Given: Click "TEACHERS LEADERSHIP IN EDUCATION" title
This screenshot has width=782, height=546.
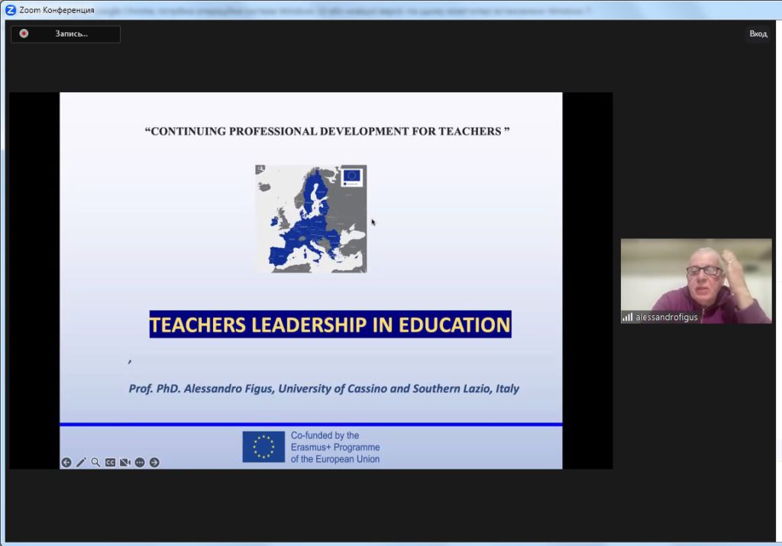Looking at the screenshot, I should (x=330, y=325).
